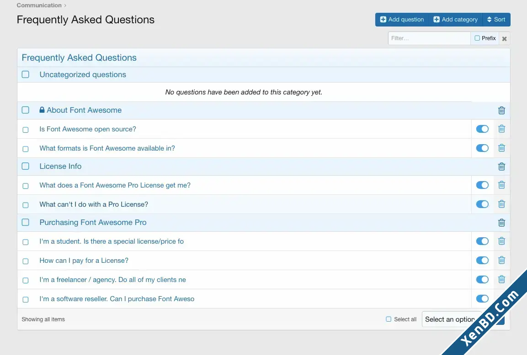Click the Sort button

(x=496, y=20)
